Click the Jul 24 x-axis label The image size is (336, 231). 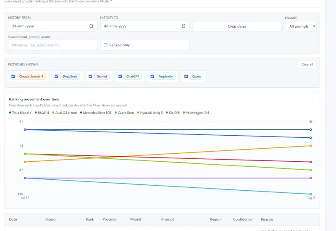tap(25, 197)
